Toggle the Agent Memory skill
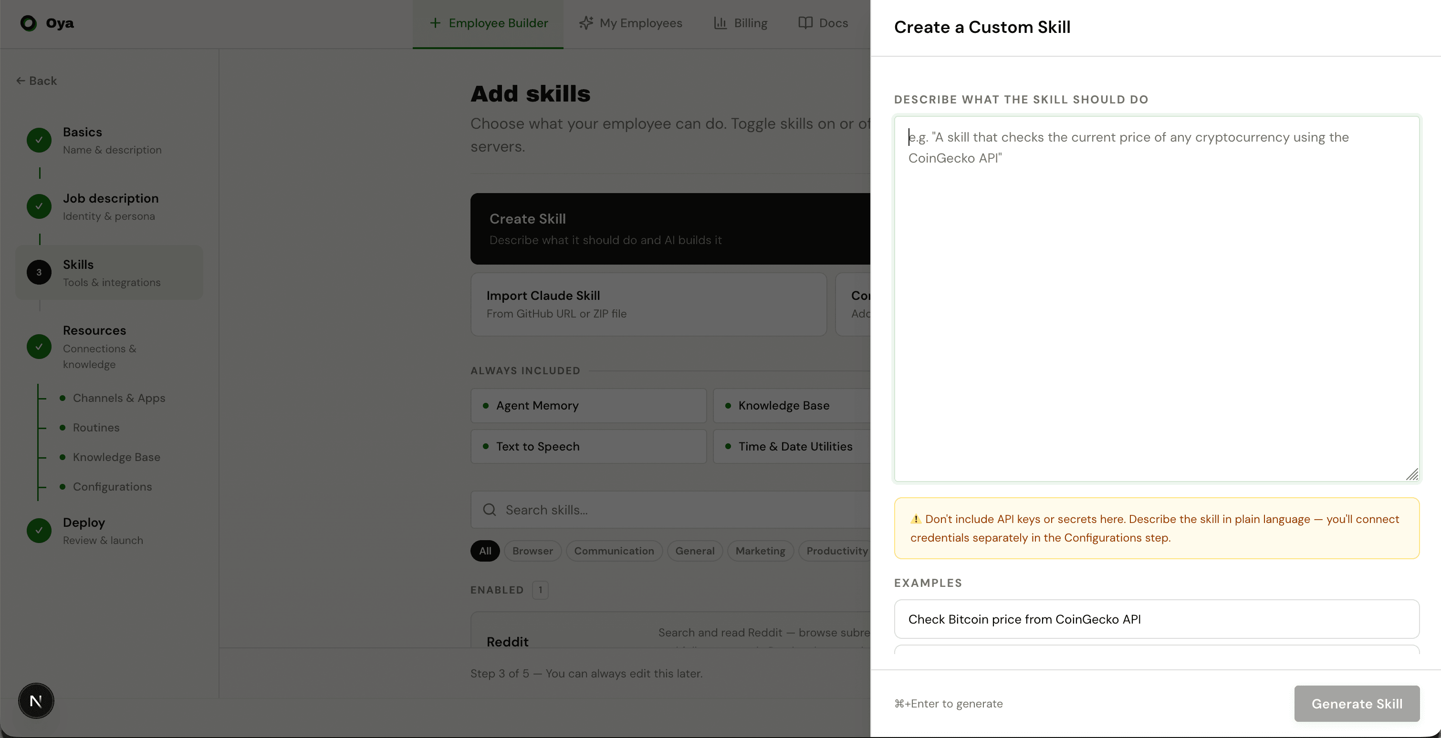Screen dimensions: 1441x738 (x=588, y=405)
